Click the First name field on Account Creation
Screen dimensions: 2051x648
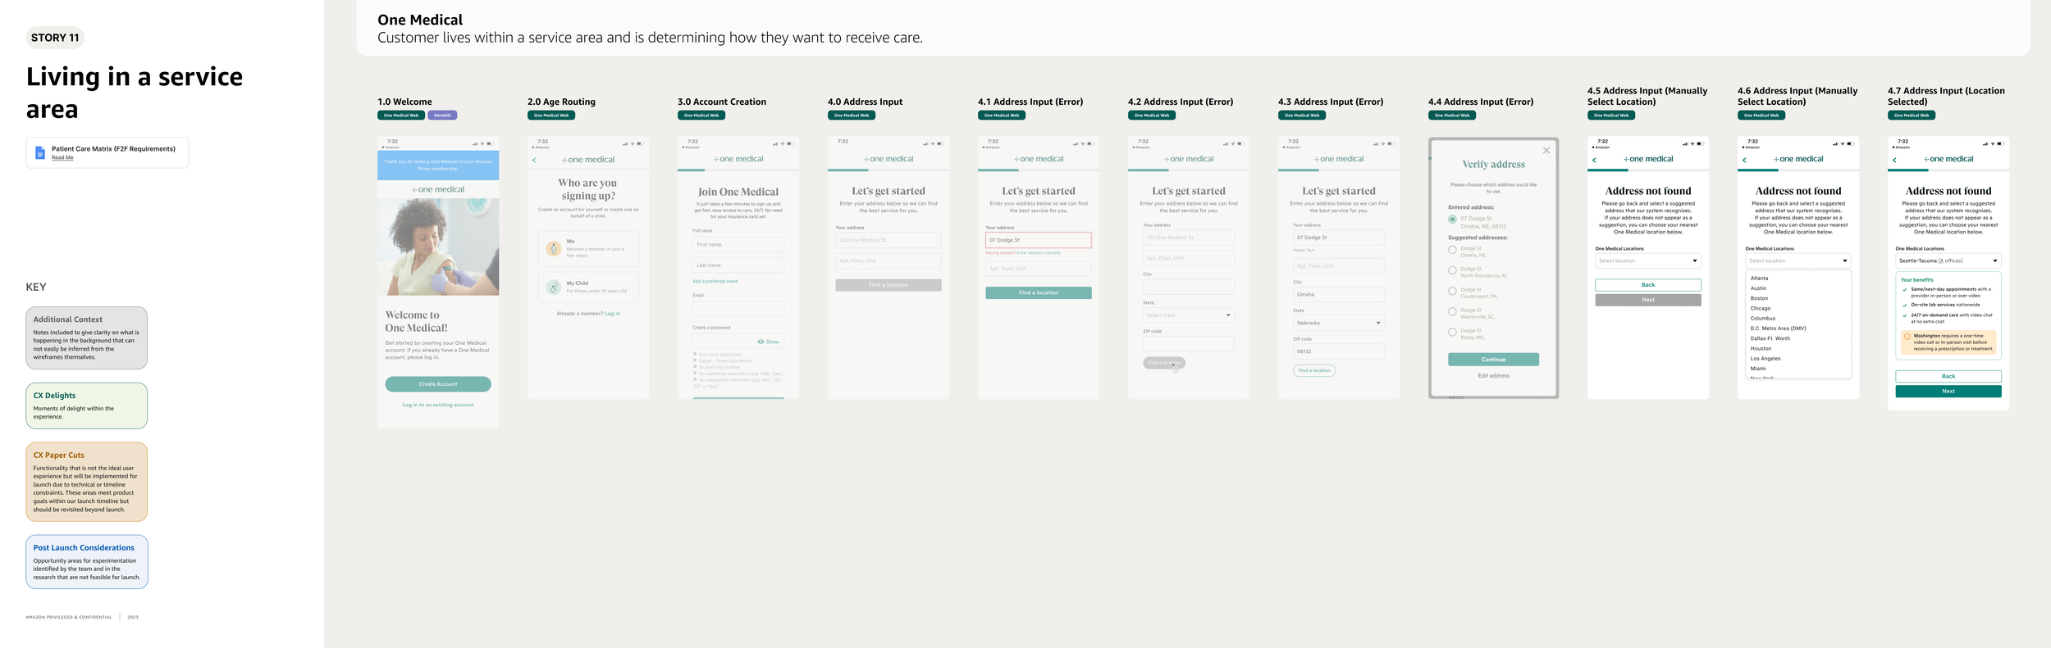tap(738, 244)
